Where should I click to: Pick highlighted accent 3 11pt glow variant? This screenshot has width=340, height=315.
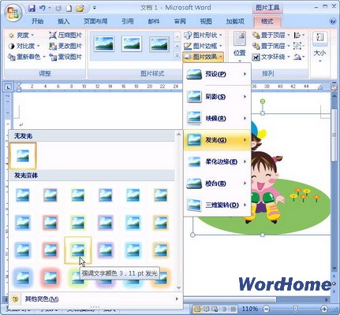tap(78, 250)
